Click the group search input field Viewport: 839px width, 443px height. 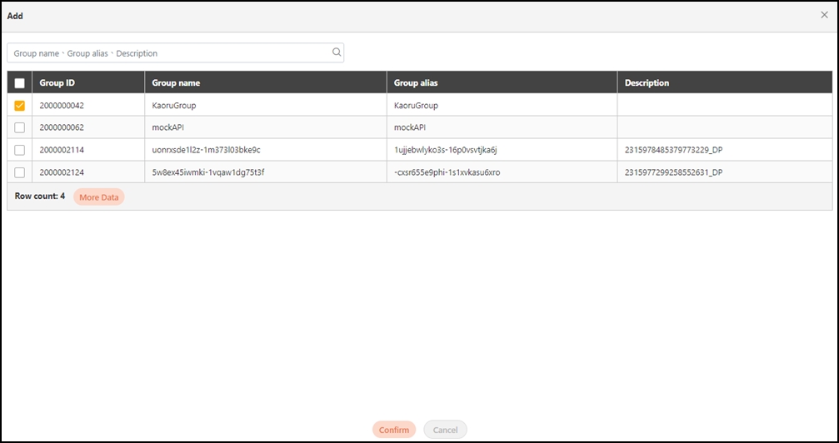167,53
